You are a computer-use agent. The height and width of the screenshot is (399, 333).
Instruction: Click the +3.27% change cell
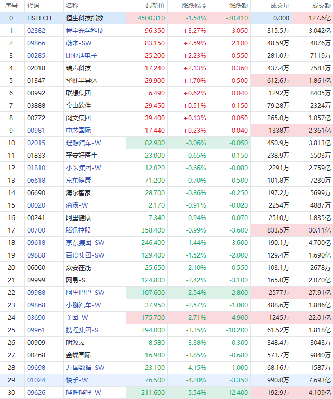click(x=189, y=31)
